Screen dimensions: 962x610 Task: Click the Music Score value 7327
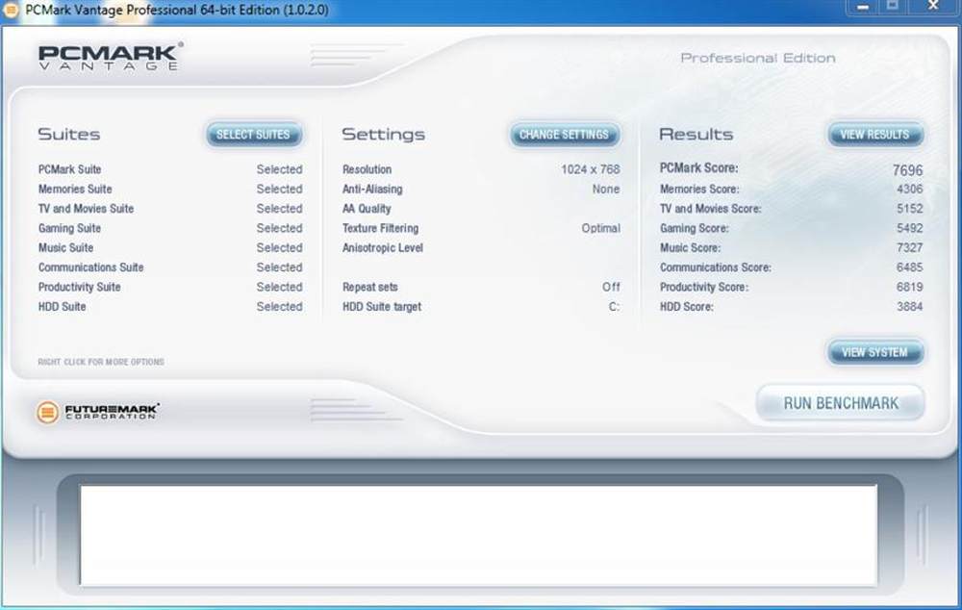click(909, 248)
